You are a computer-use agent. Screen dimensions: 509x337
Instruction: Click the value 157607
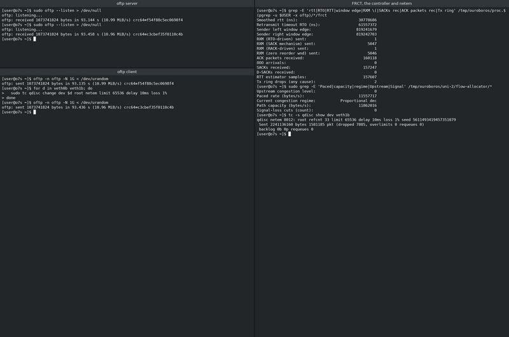tap(370, 77)
